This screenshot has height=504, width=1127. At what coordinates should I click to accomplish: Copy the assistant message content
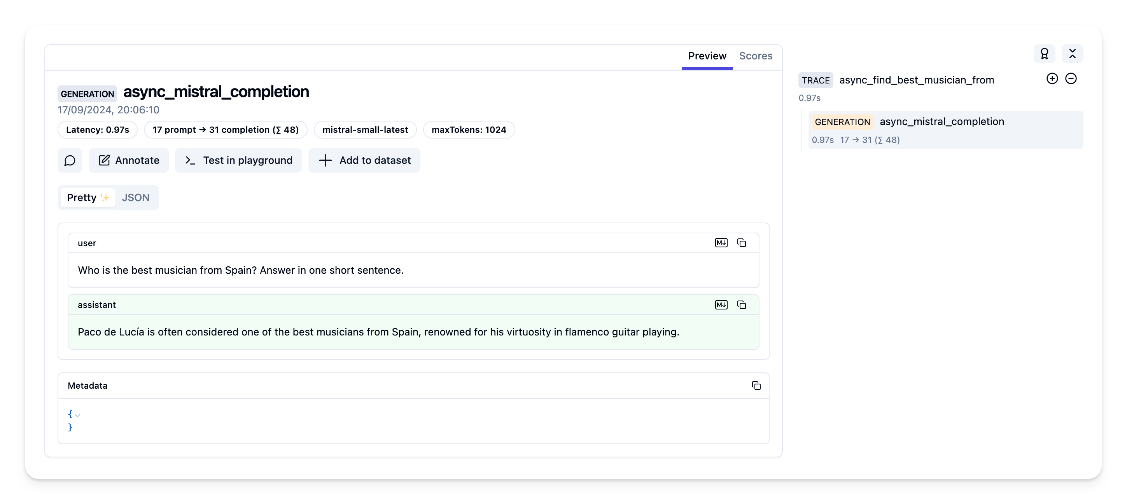point(742,305)
